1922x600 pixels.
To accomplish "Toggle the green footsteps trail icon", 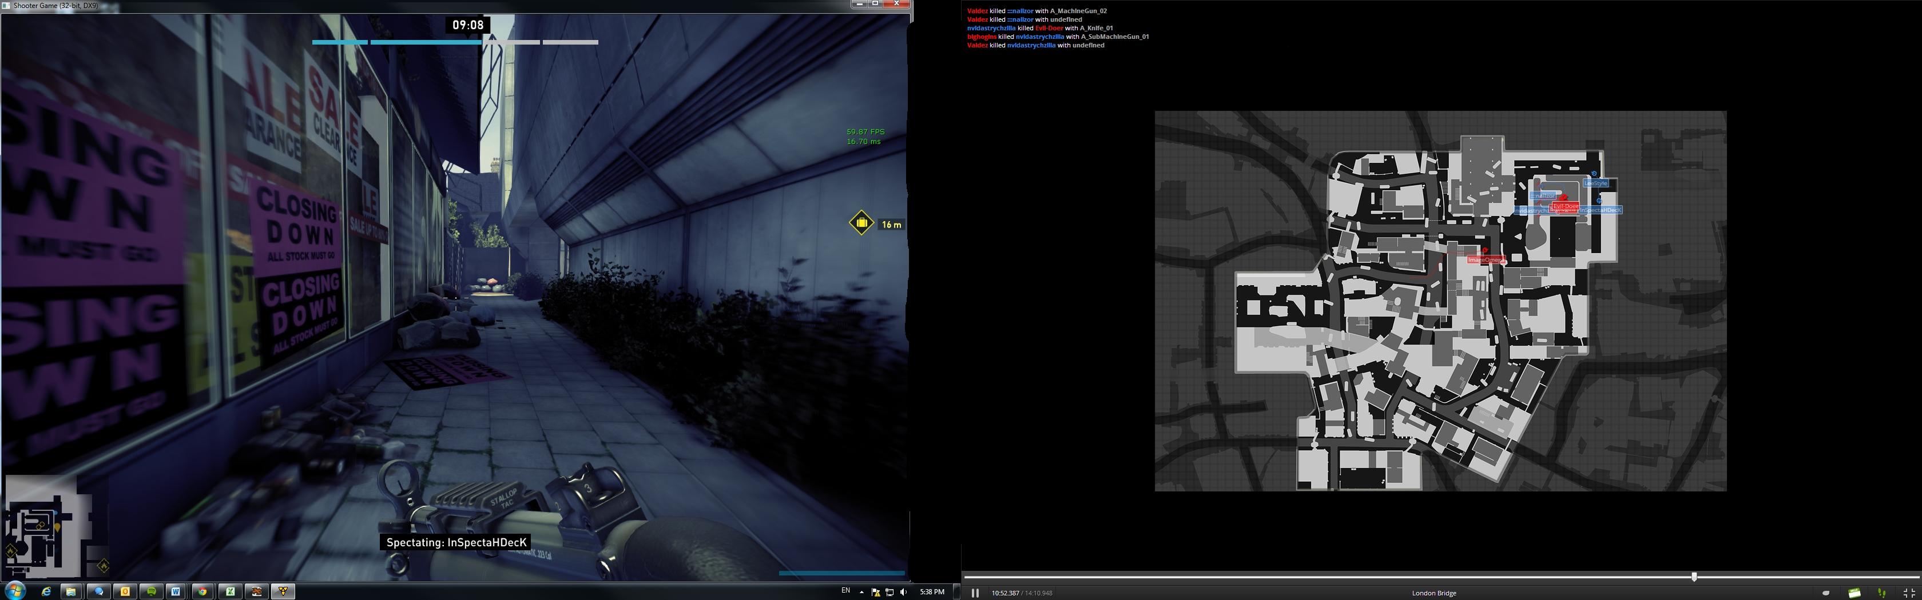I will tap(1882, 593).
